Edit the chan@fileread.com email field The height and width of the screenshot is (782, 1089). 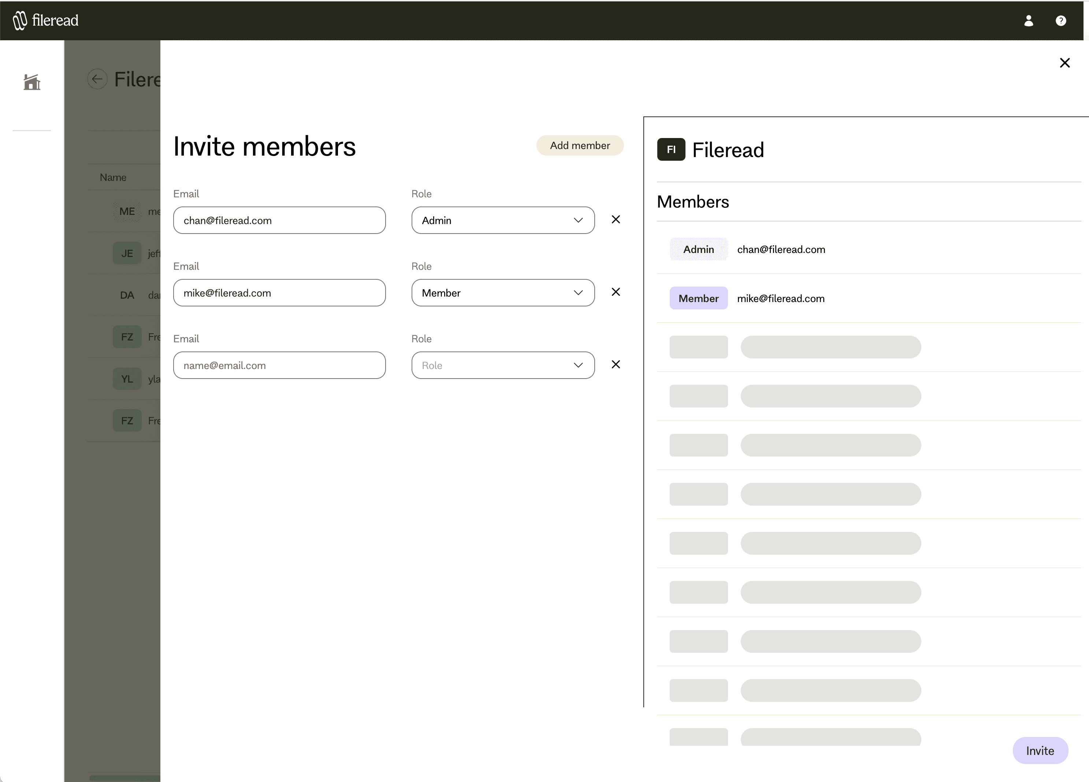(x=279, y=220)
